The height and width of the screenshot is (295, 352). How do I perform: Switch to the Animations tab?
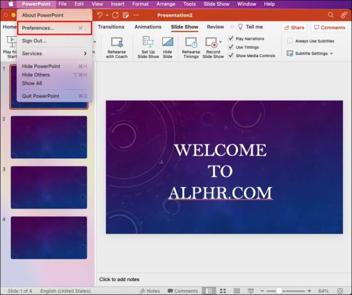click(x=148, y=27)
